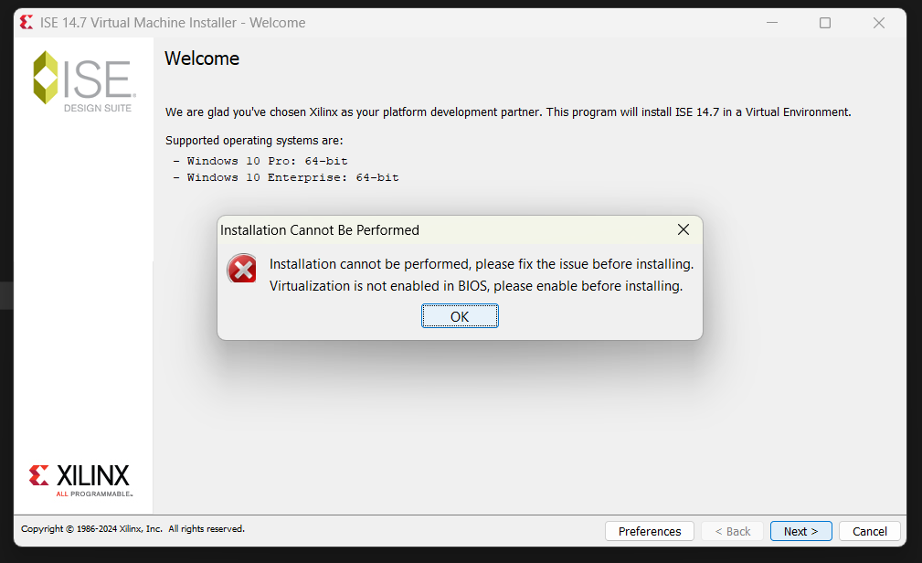Minimize the installer window
Image resolution: width=922 pixels, height=563 pixels.
772,22
